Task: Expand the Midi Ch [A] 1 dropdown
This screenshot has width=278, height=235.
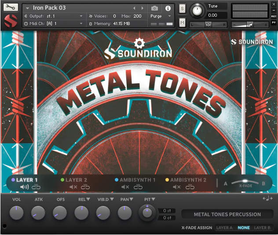Action: (x=81, y=23)
